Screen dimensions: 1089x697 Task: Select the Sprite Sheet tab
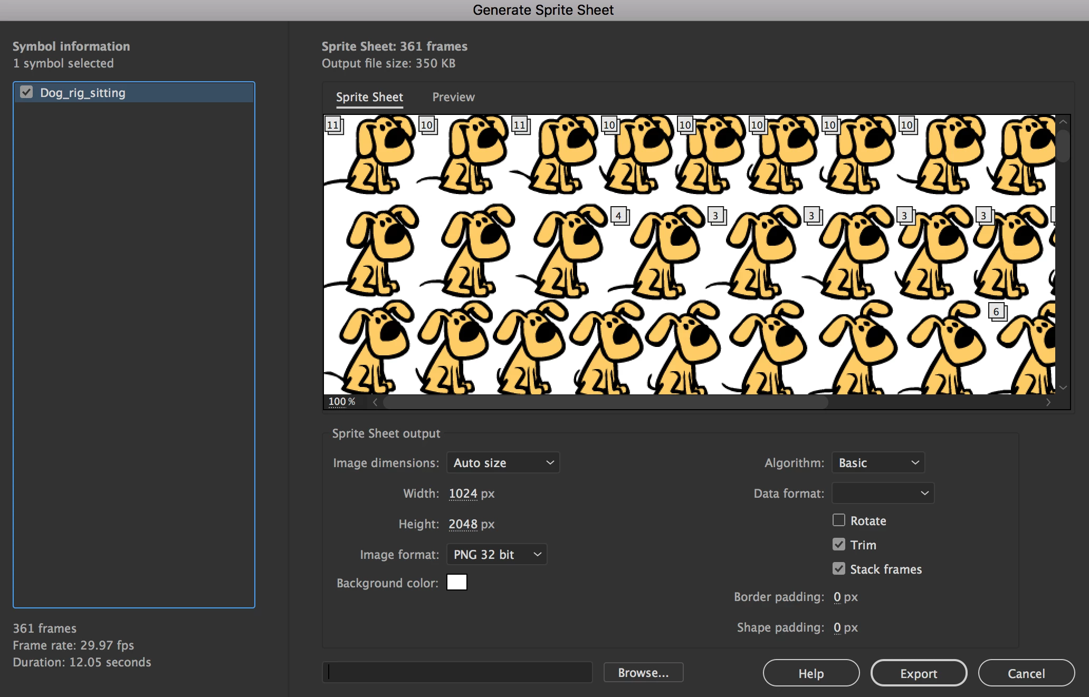click(369, 97)
